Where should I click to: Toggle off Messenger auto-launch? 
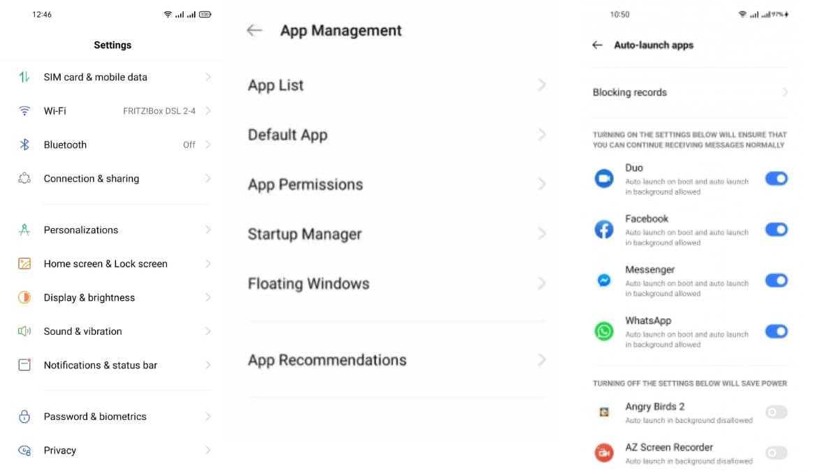click(x=776, y=281)
